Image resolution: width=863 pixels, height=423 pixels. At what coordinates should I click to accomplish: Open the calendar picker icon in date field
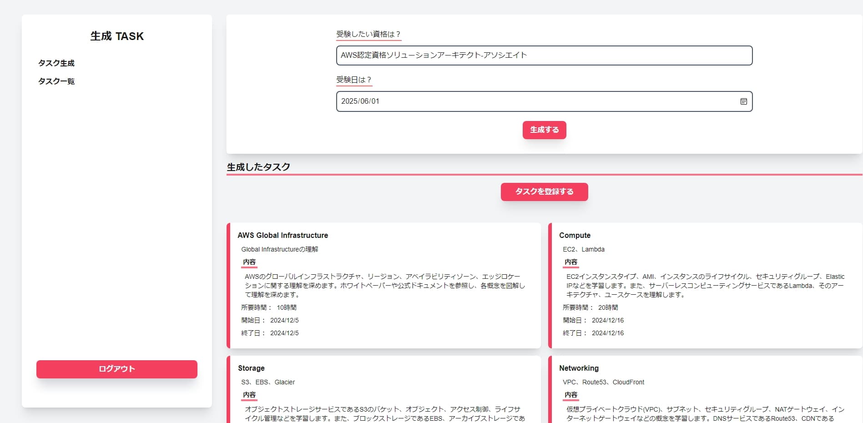(x=743, y=101)
